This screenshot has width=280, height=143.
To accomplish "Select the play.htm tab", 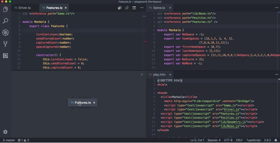I will point(159,74).
